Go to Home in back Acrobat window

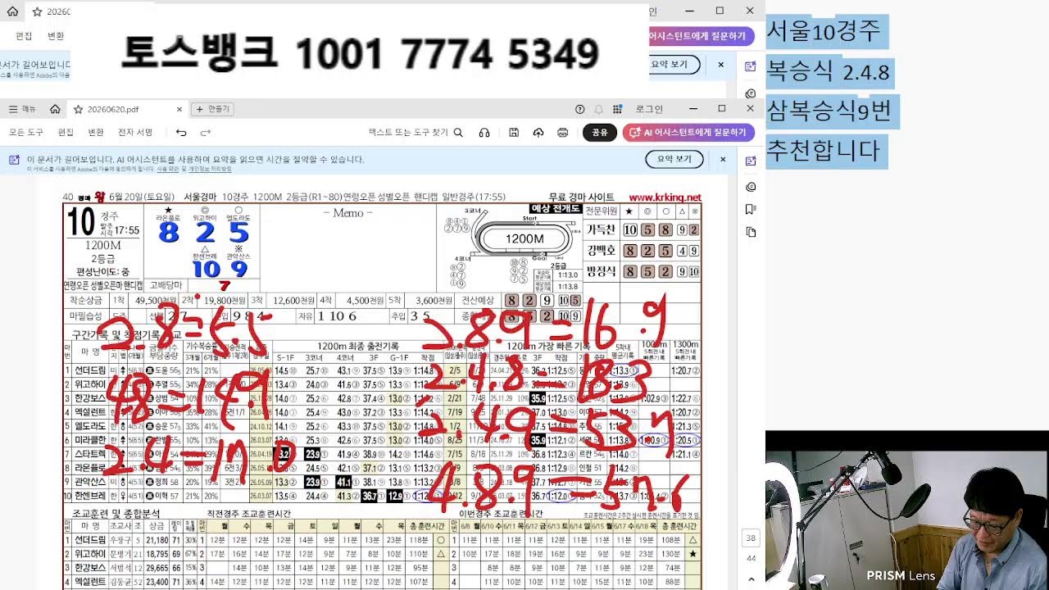12,11
